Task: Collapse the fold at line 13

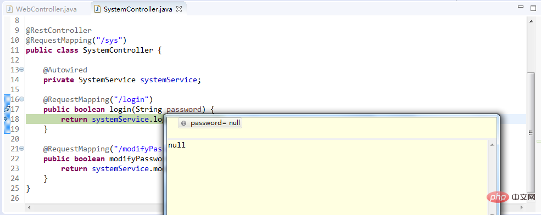Action: (22, 70)
